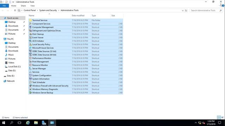Open the Videos folder under This PC
The width and height of the screenshot is (225, 126).
[11, 63]
